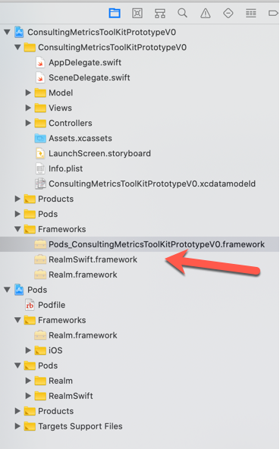
Task: Open the Symbol navigator hierarchy icon
Action: (x=160, y=13)
